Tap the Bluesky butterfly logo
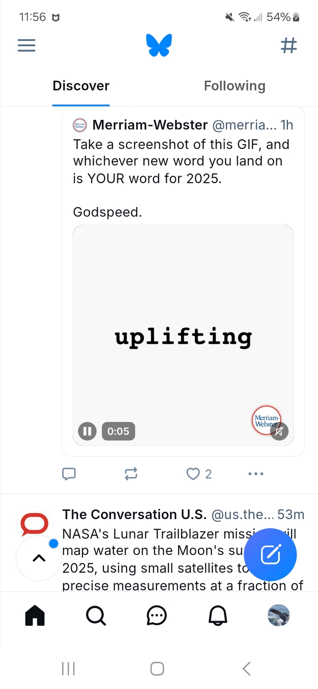This screenshot has width=318, height=689. 159,45
